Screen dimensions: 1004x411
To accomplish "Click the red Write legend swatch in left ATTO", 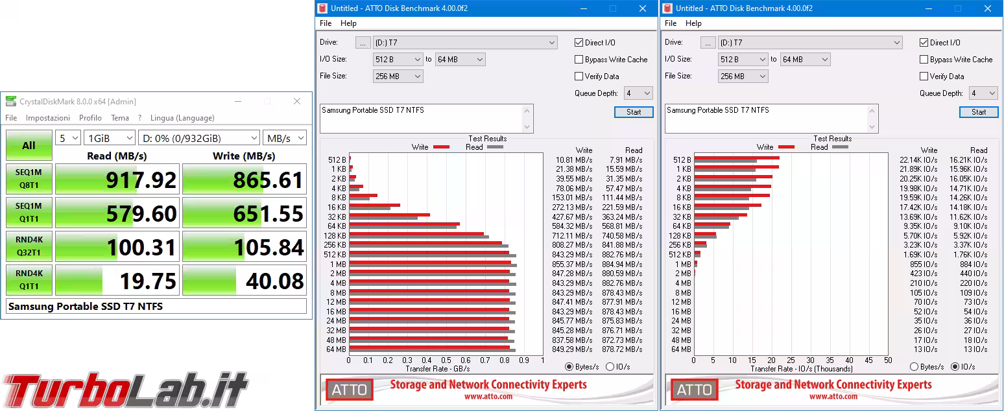I will (443, 147).
